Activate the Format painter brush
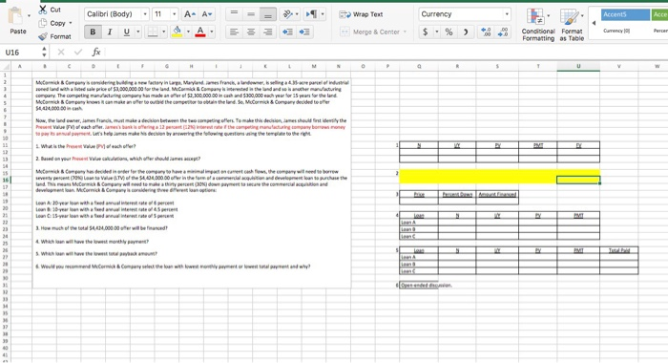 tap(43, 36)
